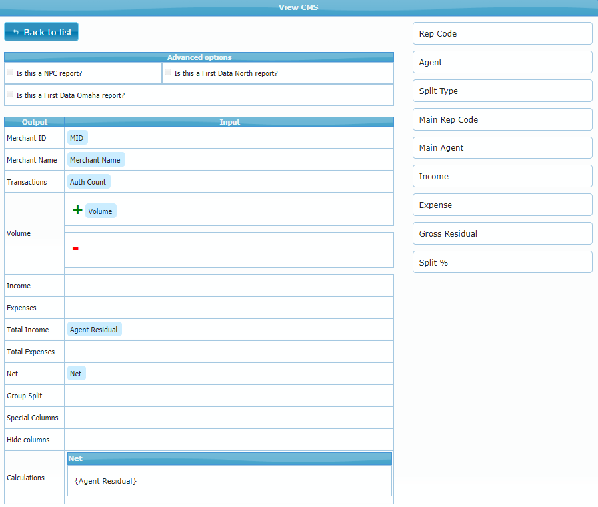Select the Main Agent field item
The image size is (598, 507).
(502, 148)
